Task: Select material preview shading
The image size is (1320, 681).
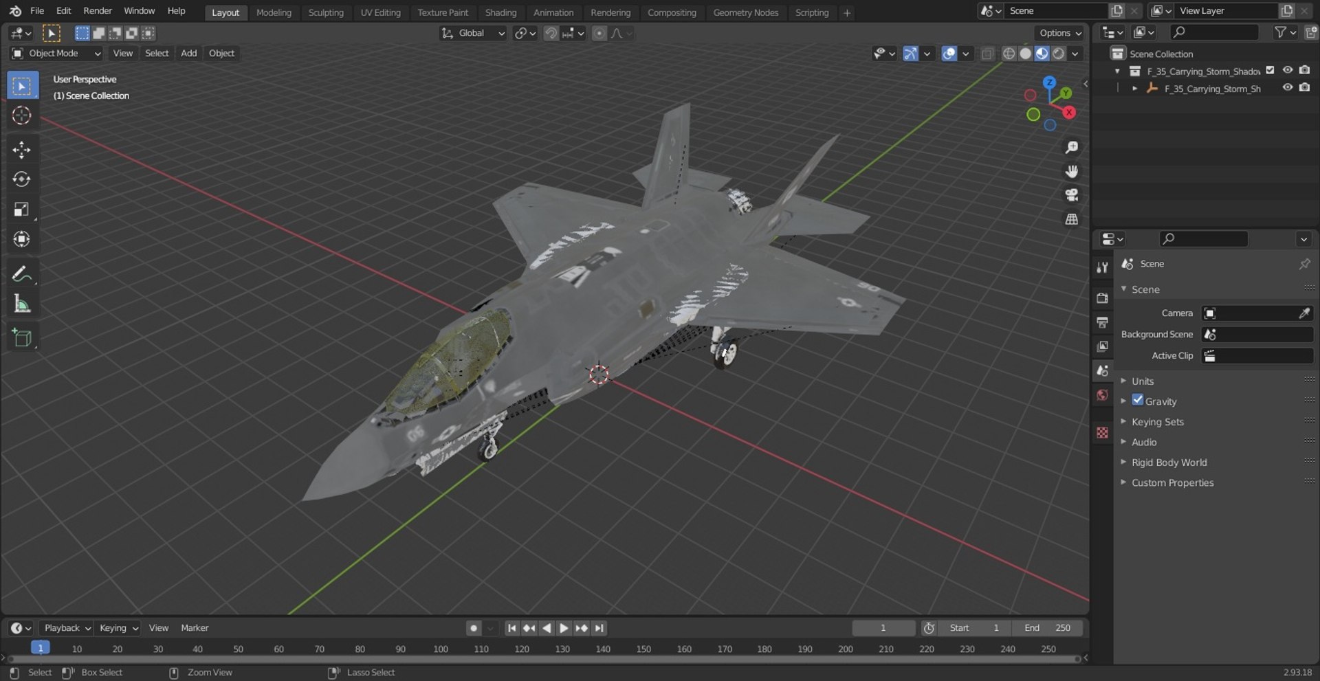Action: click(x=1042, y=54)
